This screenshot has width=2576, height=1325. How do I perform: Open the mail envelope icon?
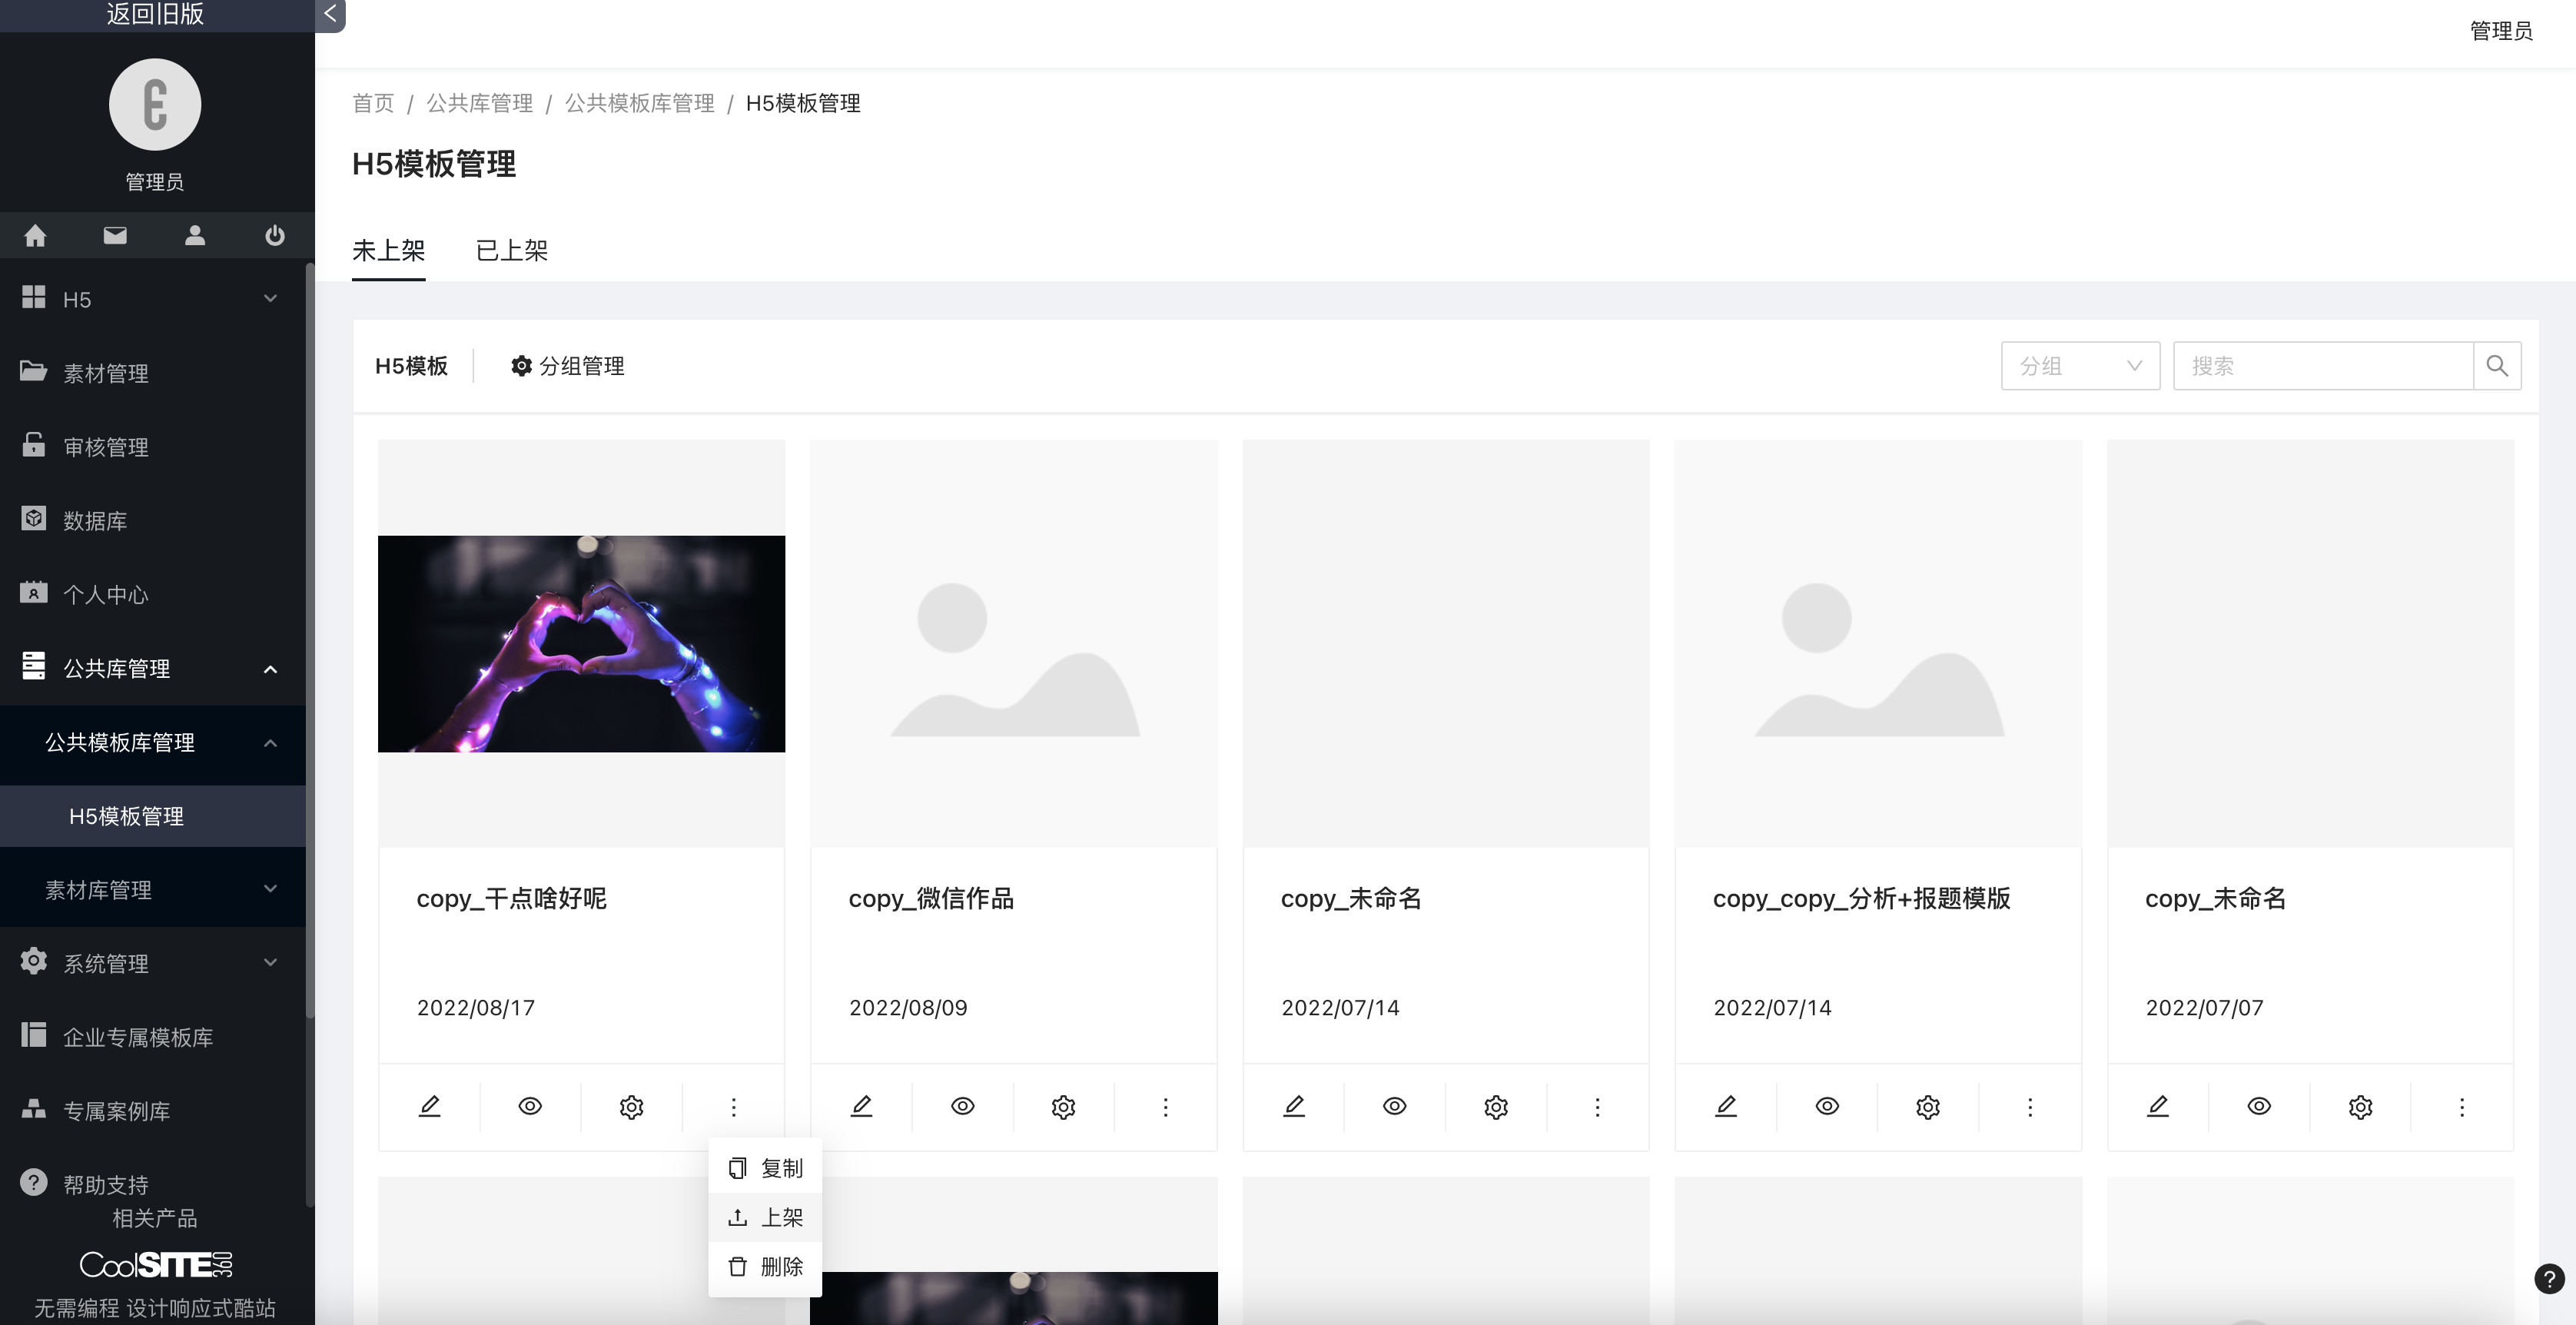[x=115, y=235]
